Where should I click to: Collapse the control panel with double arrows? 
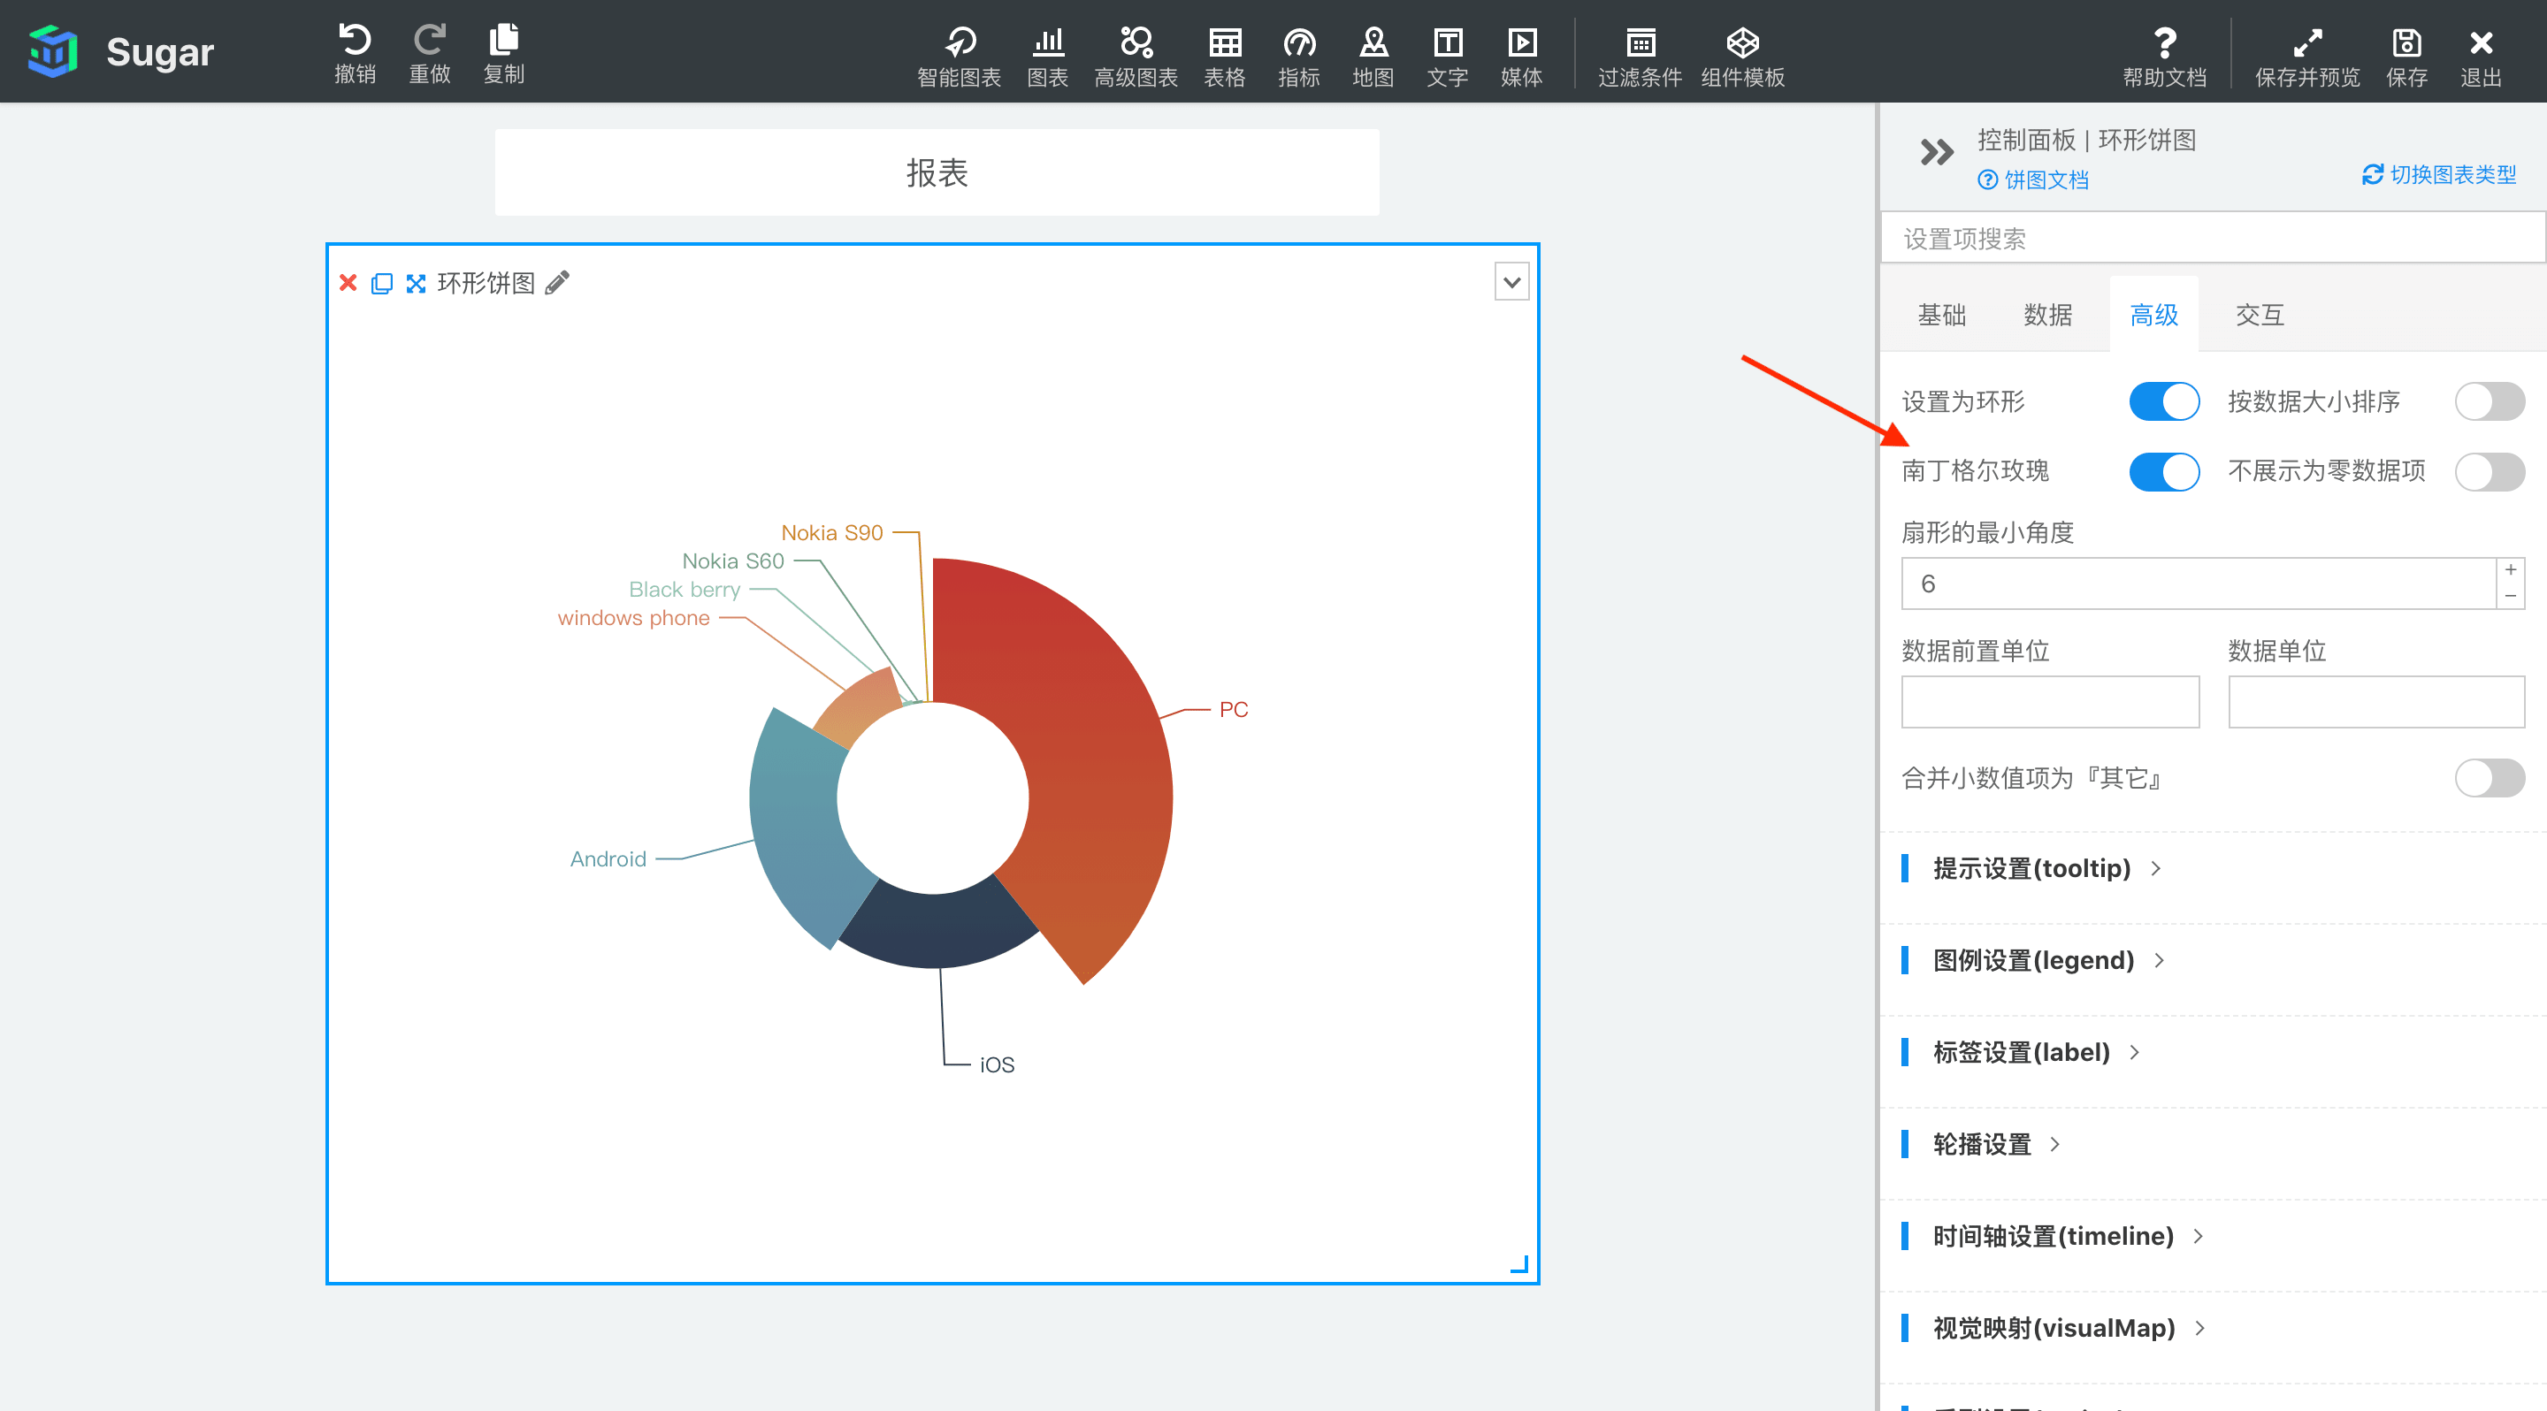[x=1936, y=151]
